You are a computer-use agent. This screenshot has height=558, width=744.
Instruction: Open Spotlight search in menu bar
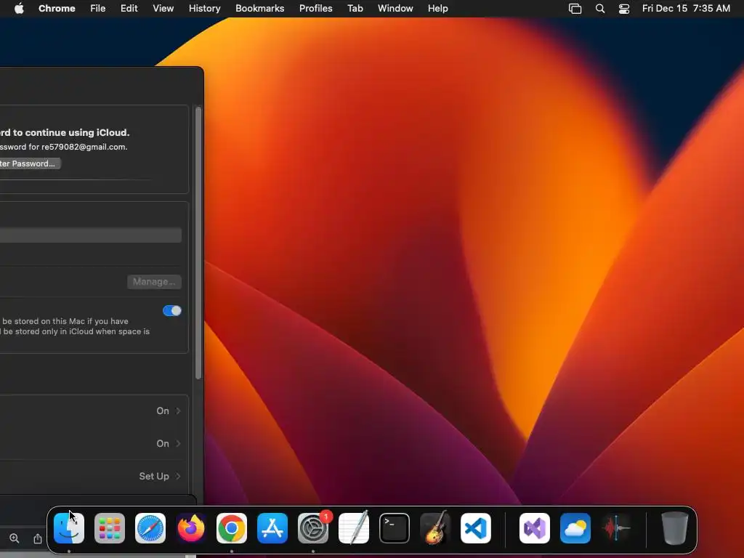tap(600, 9)
